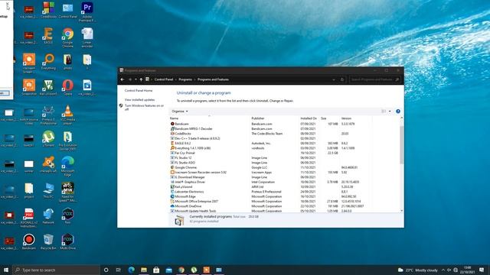The image size is (490, 275).
Task: Open the This PC desktop icon
Action: coord(48,190)
